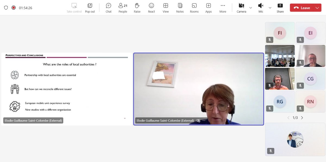Open the React emoji menu

tap(151, 7)
